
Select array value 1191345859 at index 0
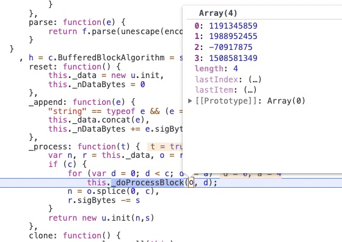coord(233,26)
